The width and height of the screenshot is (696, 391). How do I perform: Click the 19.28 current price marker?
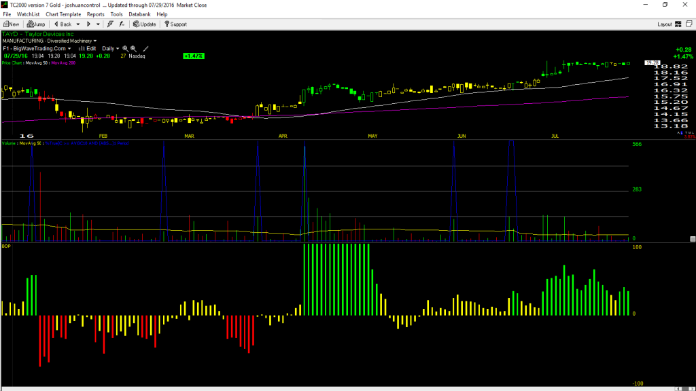[652, 63]
